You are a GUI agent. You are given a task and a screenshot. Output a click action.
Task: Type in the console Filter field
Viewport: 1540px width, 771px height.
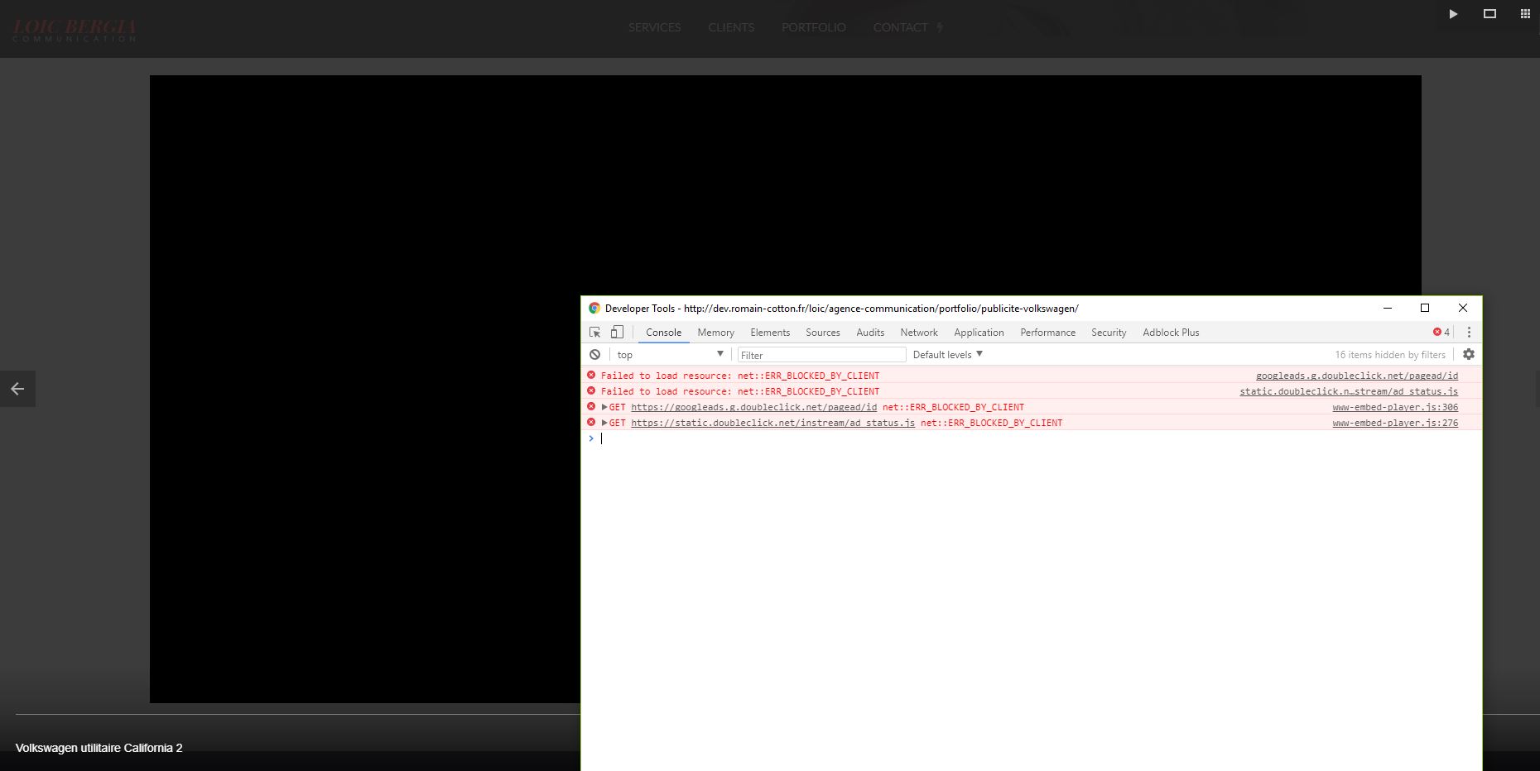pyautogui.click(x=821, y=354)
